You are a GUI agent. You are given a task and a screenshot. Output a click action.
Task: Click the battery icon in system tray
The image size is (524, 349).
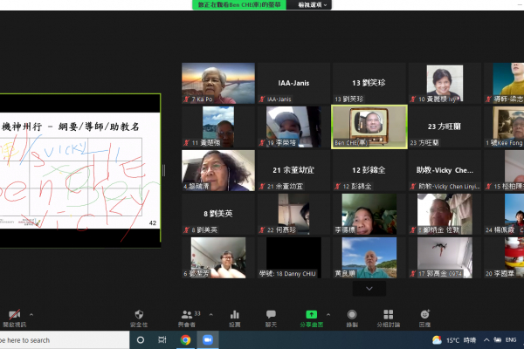click(x=498, y=340)
